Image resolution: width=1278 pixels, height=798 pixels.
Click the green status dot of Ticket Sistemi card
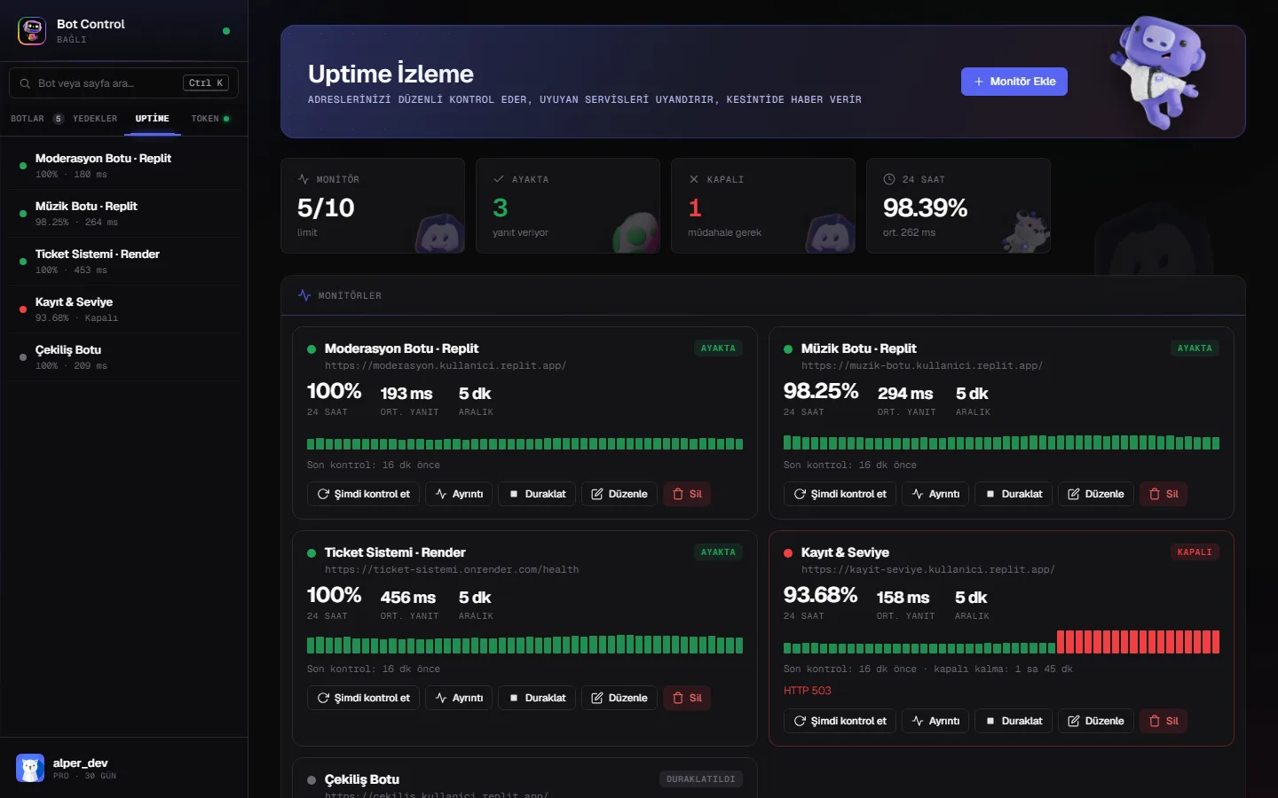point(312,553)
